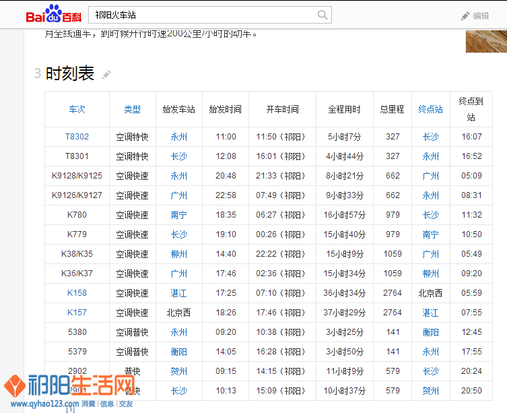The height and width of the screenshot is (413, 507).
Task: Click 北京西 origin in K157 row
Action: (x=179, y=313)
